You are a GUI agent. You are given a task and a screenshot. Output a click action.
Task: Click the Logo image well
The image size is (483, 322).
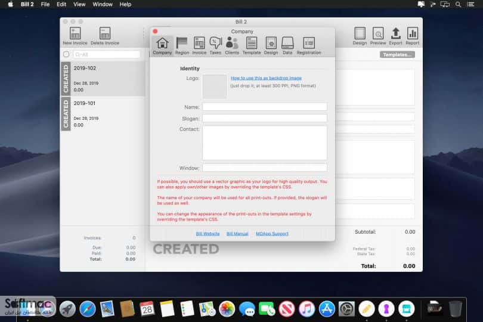tap(215, 86)
